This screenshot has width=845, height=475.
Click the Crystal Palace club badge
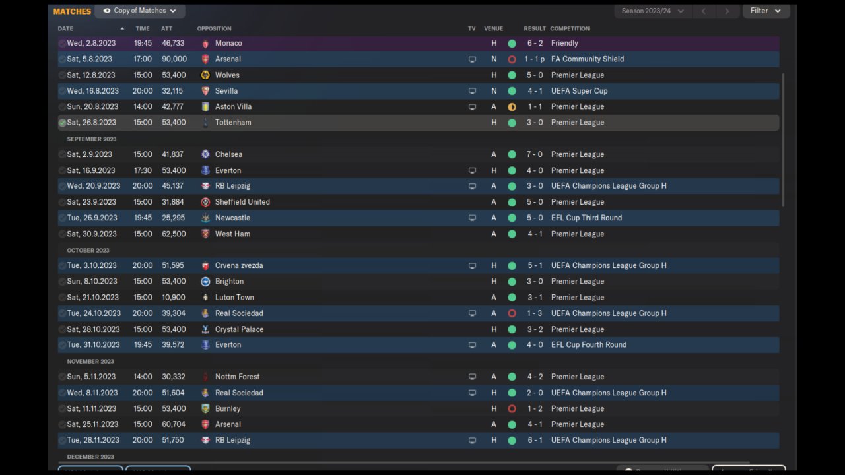pos(205,329)
